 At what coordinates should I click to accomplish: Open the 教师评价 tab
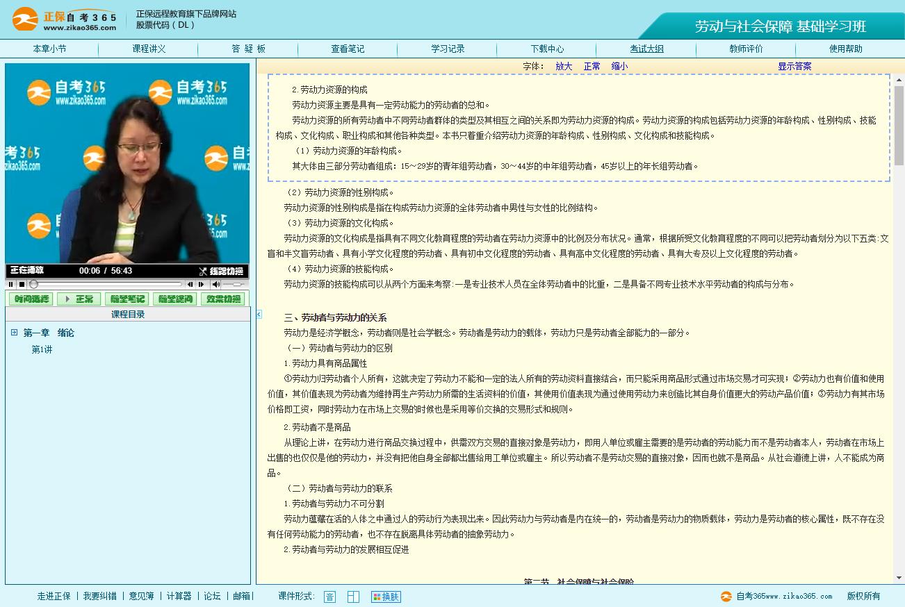(x=746, y=49)
